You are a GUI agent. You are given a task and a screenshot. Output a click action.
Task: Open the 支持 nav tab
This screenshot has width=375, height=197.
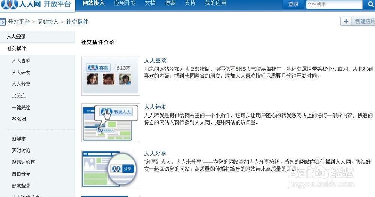click(x=190, y=3)
